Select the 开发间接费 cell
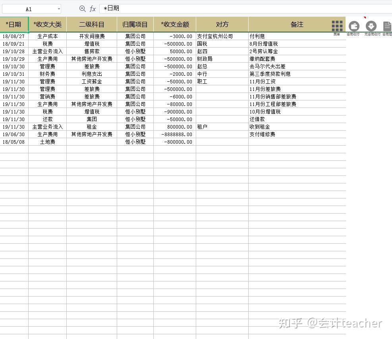Image resolution: width=392 pixels, height=339 pixels. pos(92,36)
